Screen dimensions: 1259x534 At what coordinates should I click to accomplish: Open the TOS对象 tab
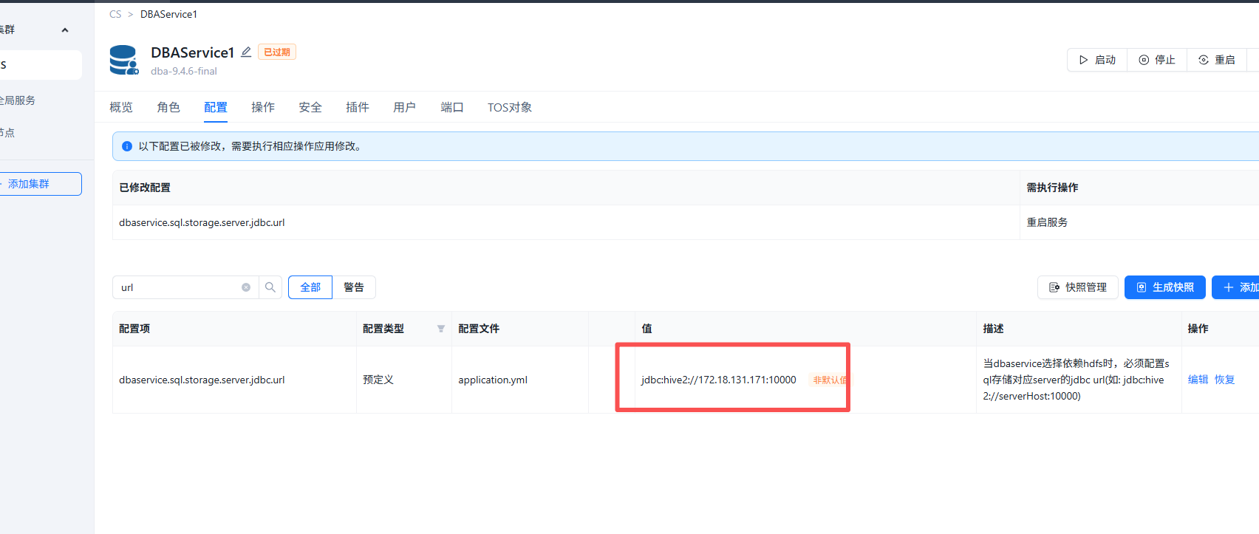[510, 107]
